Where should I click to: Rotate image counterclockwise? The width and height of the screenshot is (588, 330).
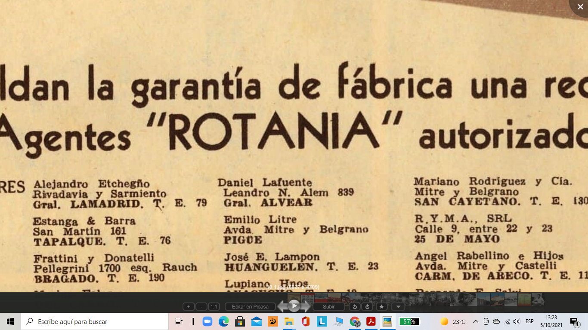[354, 307]
